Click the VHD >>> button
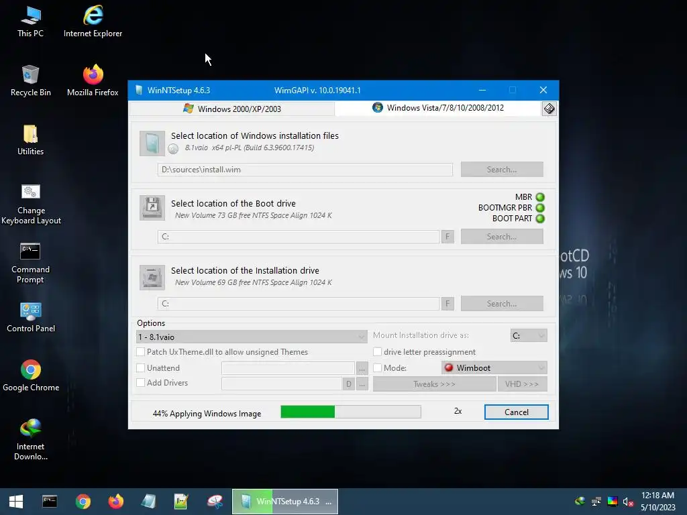The width and height of the screenshot is (687, 515). [x=522, y=384]
